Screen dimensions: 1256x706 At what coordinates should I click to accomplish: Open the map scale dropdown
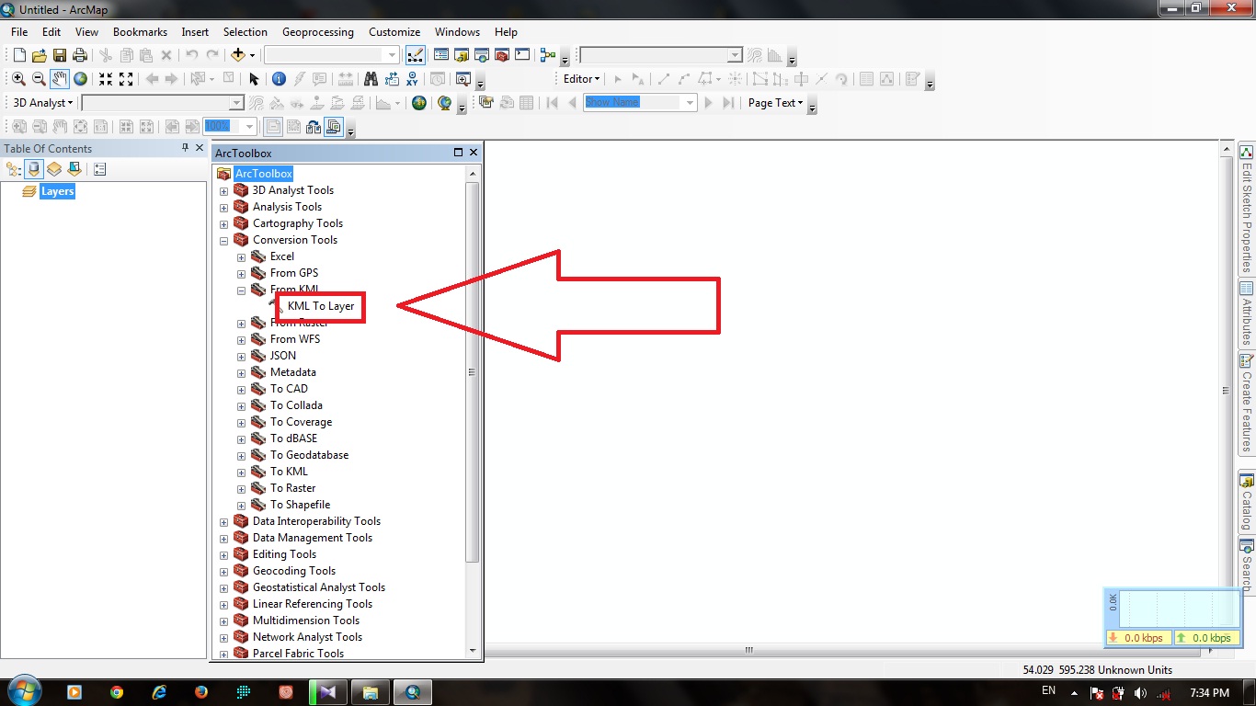(393, 55)
